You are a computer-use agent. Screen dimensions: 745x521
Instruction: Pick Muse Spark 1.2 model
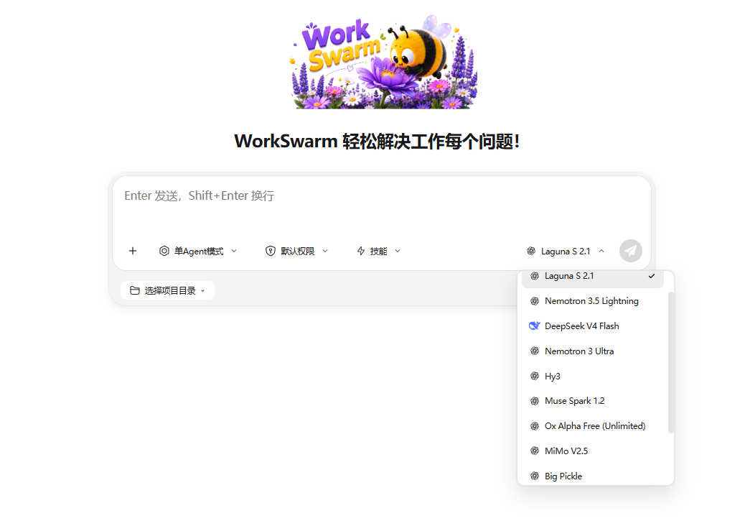point(593,400)
